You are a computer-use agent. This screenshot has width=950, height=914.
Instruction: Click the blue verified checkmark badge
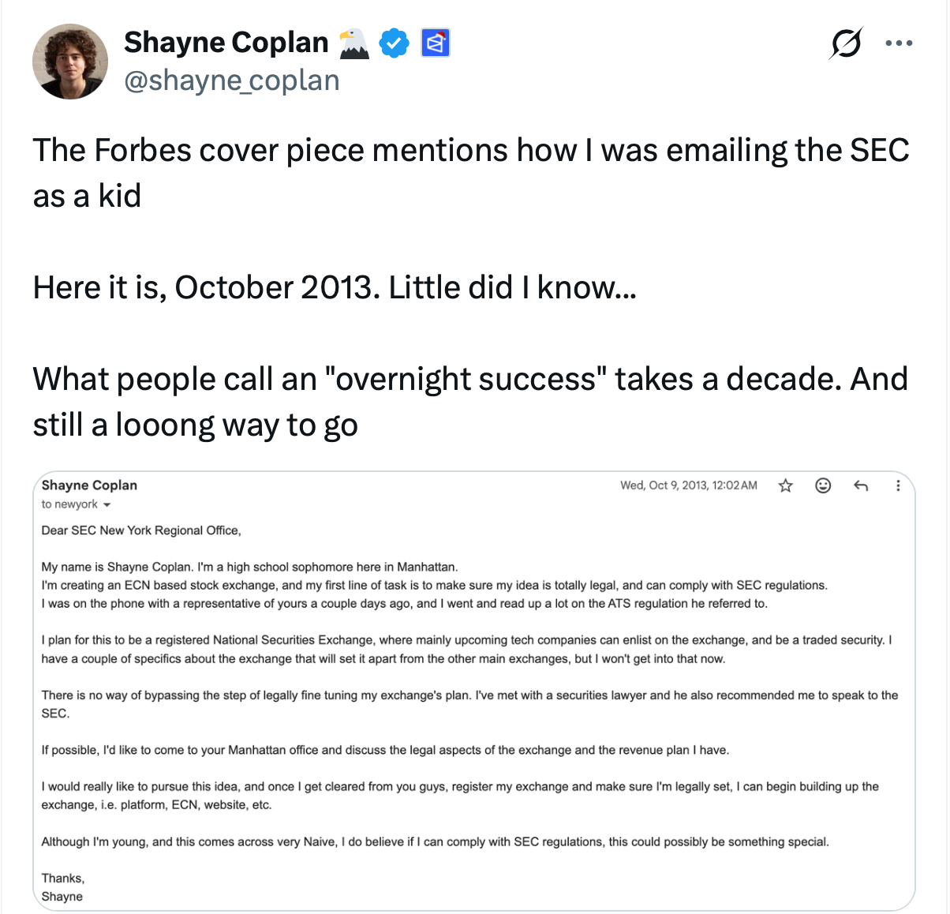pos(395,43)
